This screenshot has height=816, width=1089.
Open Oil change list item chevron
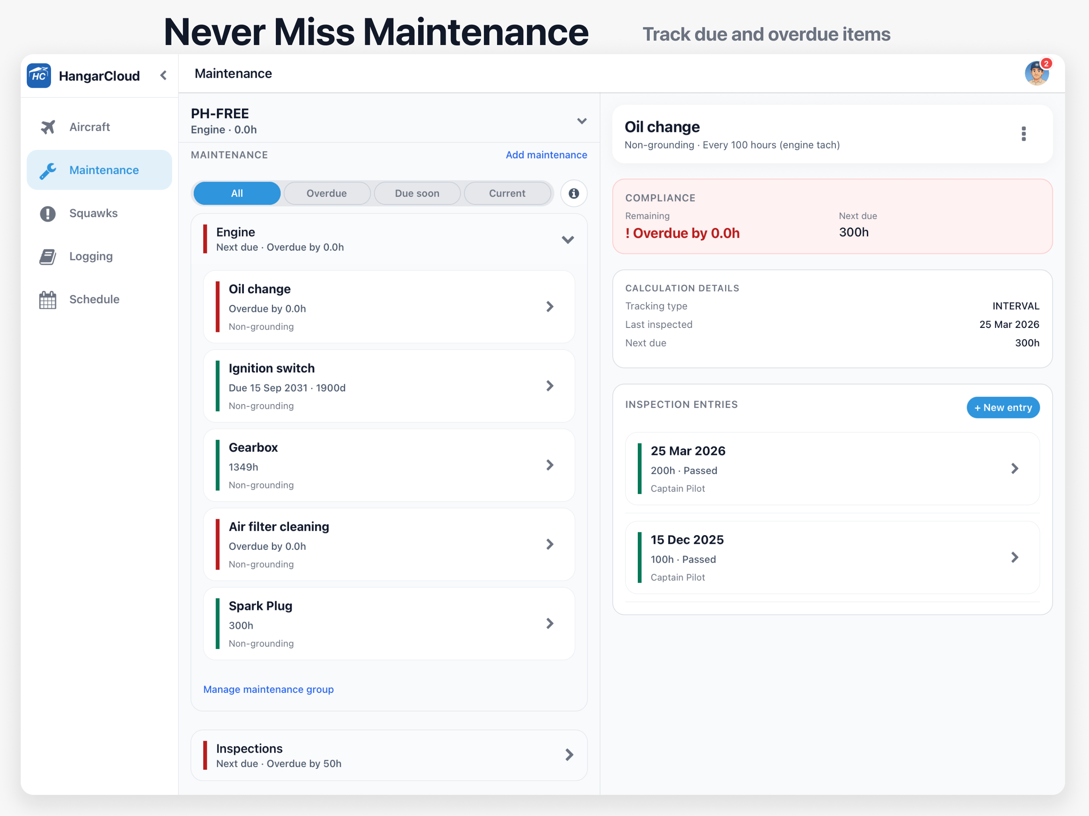[550, 307]
